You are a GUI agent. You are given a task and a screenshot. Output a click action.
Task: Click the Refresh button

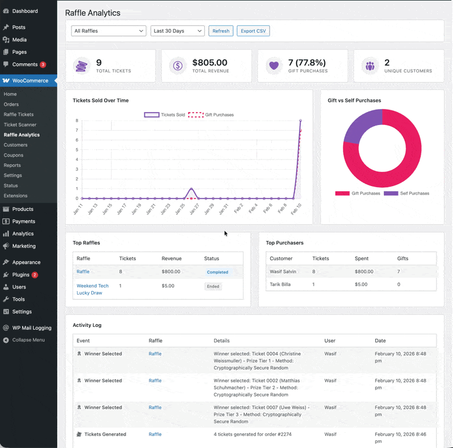pos(221,31)
